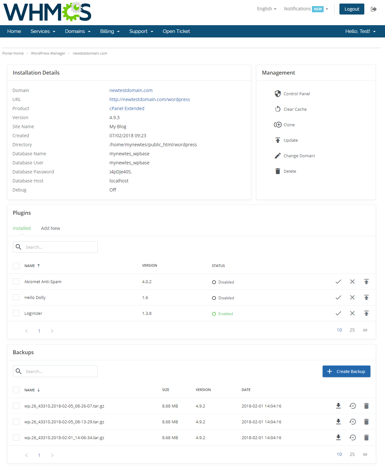This screenshot has height=474, width=385.
Task: Tick the select-all checkbox in Plugins header
Action: [x=16, y=266]
